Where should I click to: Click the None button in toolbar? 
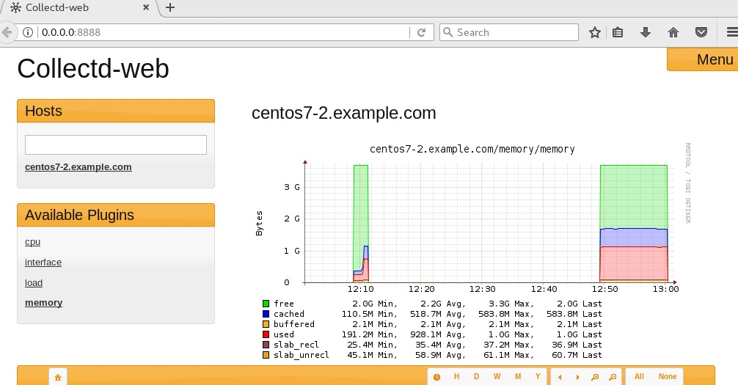[x=668, y=376]
